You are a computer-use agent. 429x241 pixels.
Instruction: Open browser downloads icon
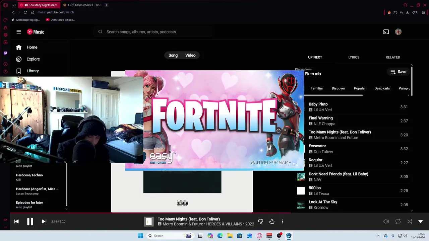point(407,12)
